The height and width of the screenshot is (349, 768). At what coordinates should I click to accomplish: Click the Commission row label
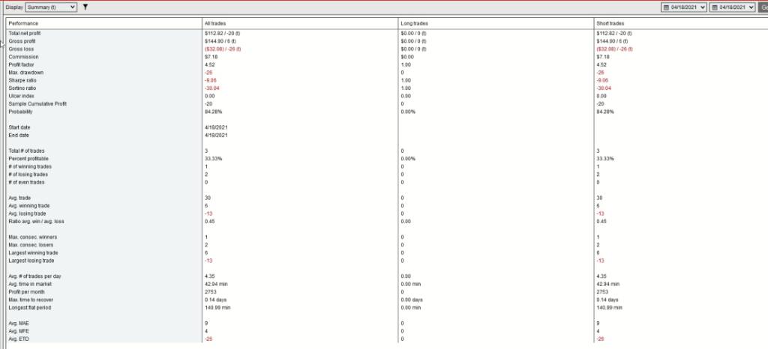pos(23,57)
